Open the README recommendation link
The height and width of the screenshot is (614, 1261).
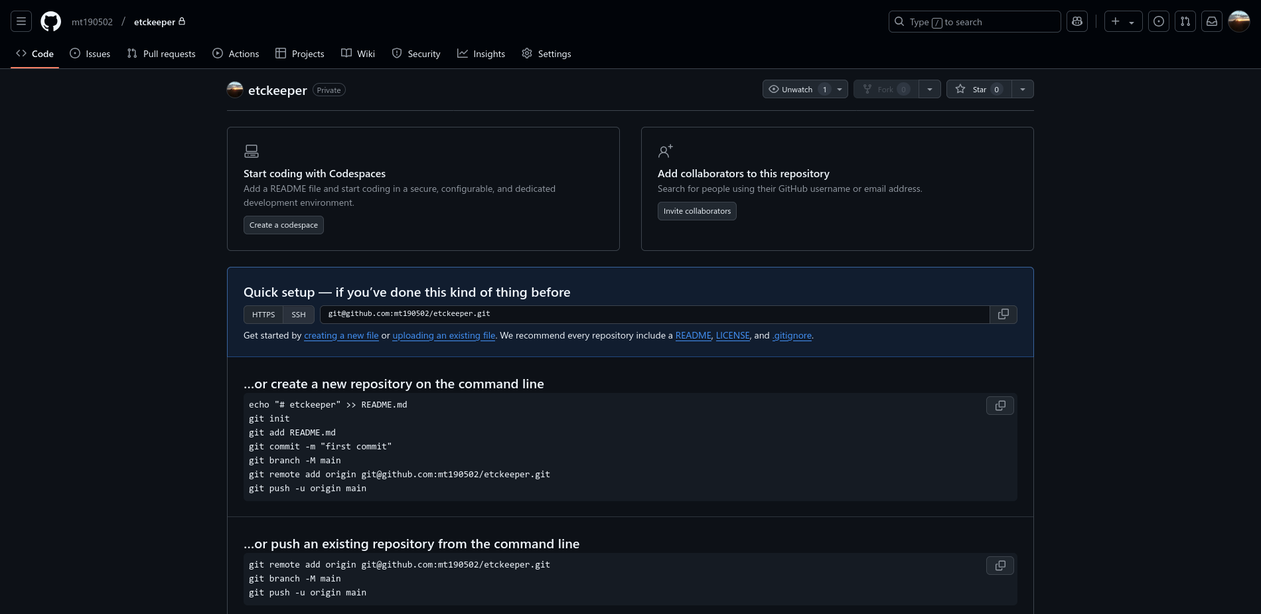694,335
